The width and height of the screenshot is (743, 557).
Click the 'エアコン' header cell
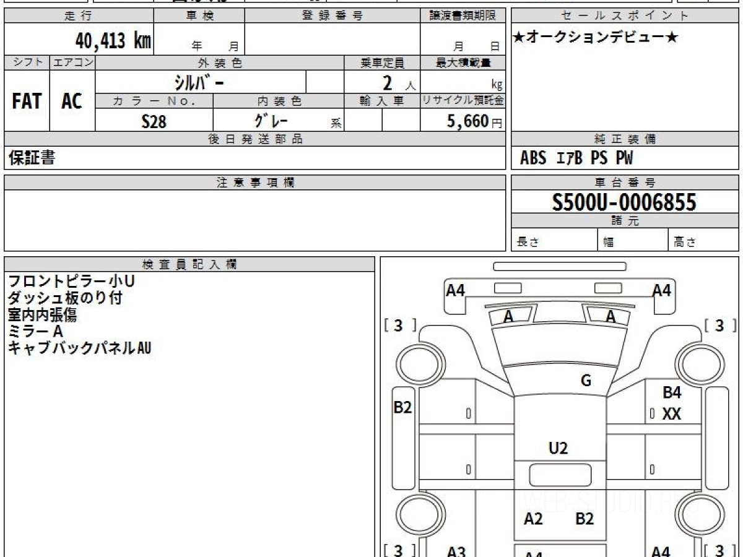click(x=72, y=63)
